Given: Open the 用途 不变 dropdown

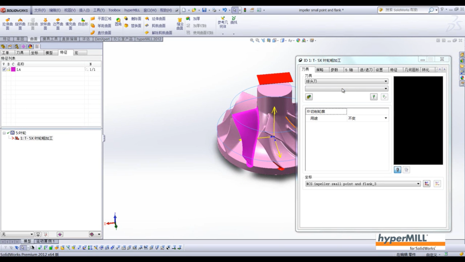Looking at the screenshot, I should (367, 118).
